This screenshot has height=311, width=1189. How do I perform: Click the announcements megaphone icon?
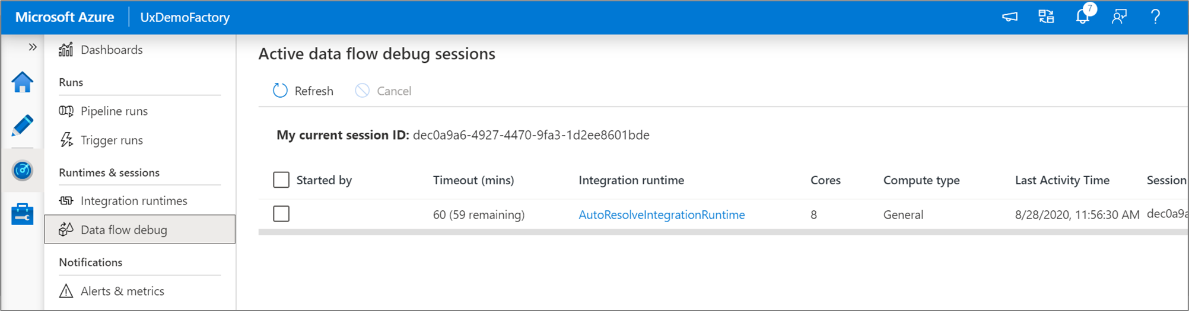[1010, 17]
